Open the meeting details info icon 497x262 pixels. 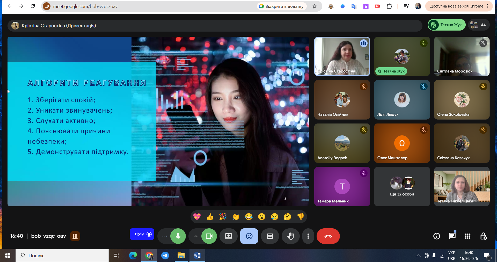click(x=436, y=236)
